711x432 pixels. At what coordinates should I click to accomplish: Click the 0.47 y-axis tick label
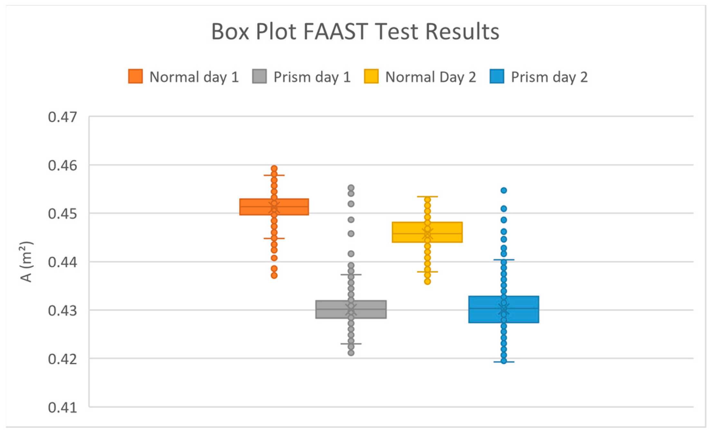[62, 117]
